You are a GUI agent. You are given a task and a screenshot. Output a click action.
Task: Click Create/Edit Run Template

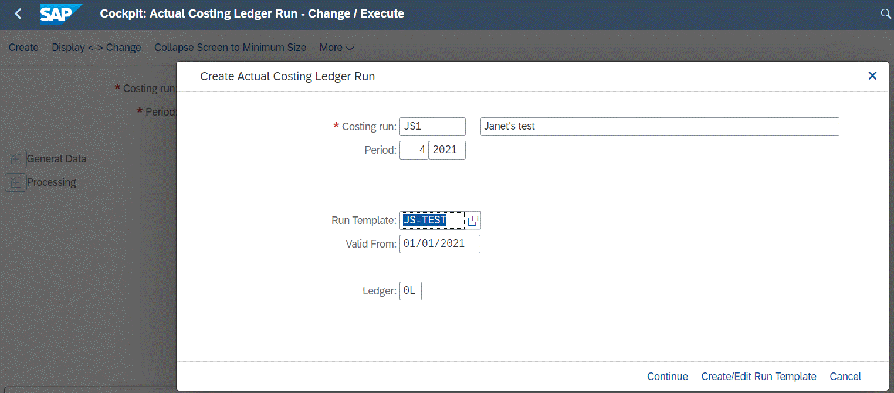[x=758, y=376]
